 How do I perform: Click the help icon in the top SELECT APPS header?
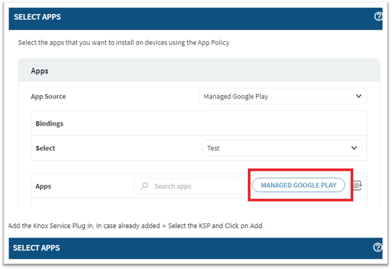pos(378,17)
